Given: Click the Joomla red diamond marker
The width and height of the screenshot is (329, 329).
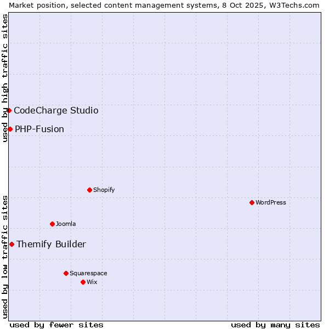Looking at the screenshot, I should [52, 224].
